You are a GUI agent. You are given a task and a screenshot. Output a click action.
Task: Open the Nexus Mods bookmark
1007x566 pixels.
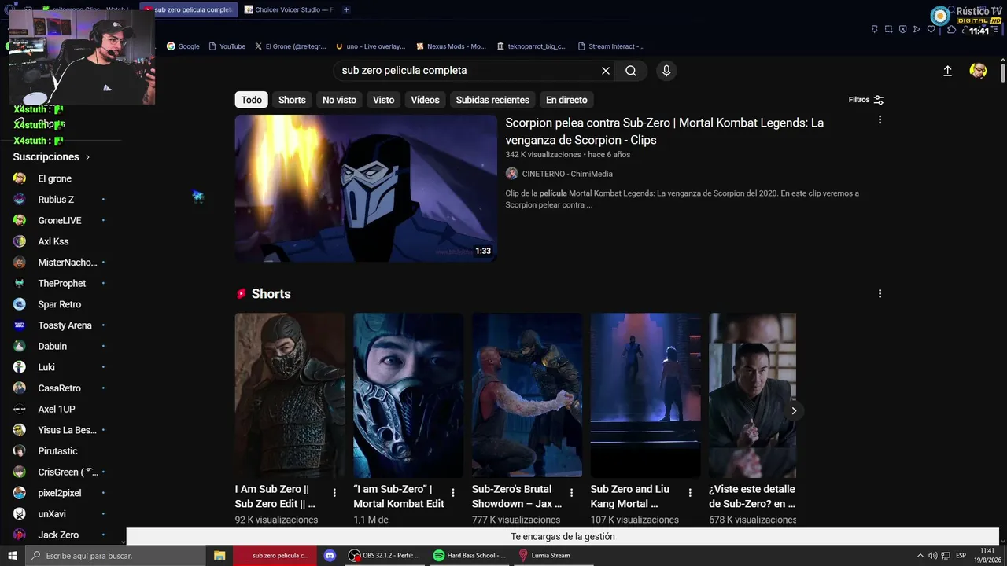tap(452, 46)
